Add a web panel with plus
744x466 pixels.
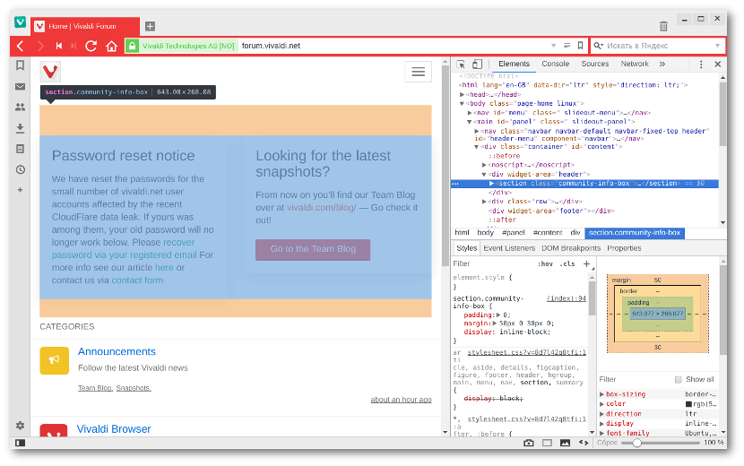coord(20,190)
